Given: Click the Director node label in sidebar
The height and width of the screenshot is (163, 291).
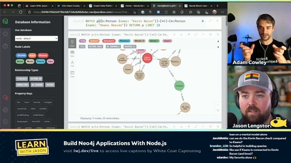Looking at the screenshot, I should [x=43, y=55].
